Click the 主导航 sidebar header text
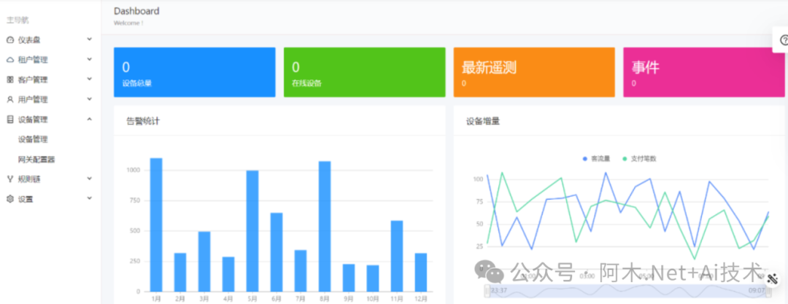 click(18, 20)
